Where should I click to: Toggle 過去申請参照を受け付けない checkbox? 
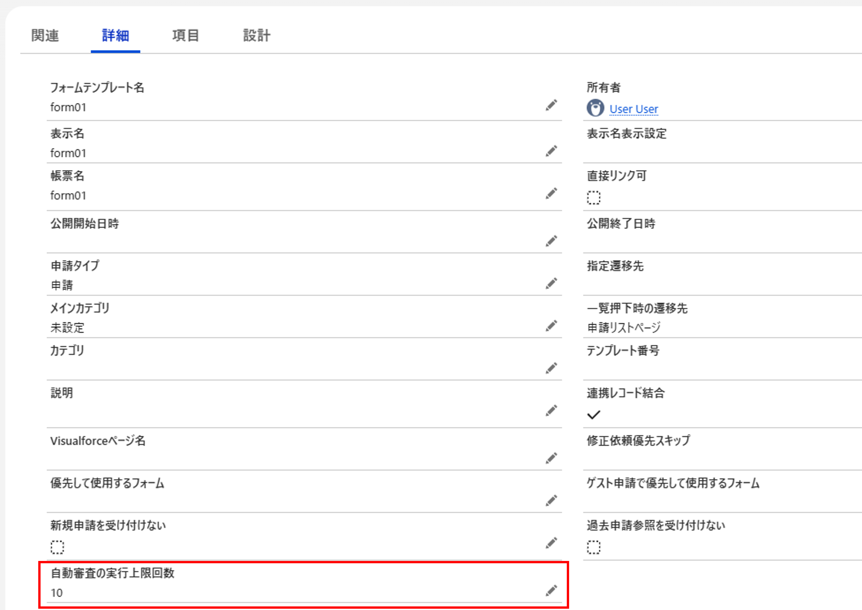pyautogui.click(x=593, y=547)
